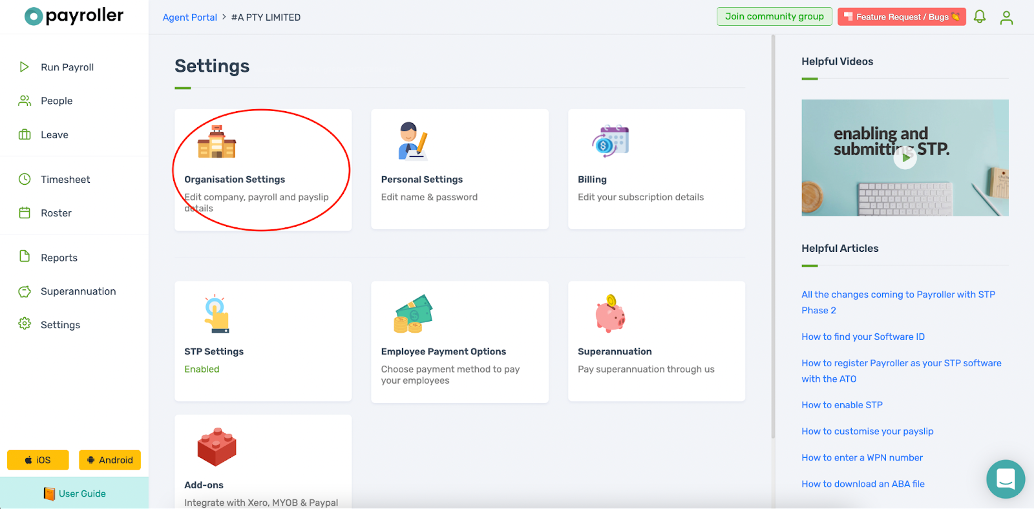Open How to register Payroller with ATO article
Screen dimensions: 1034x509
click(902, 371)
